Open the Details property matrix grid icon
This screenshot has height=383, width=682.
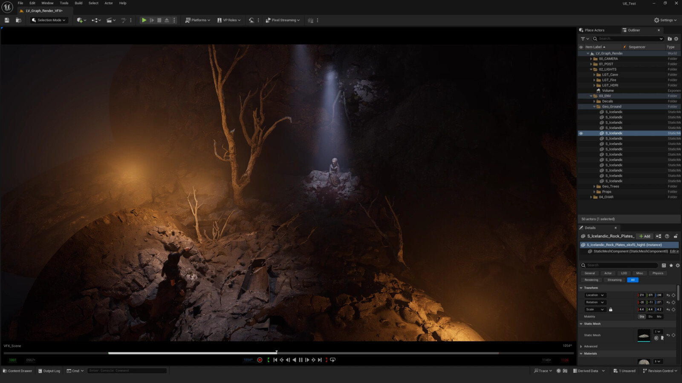click(664, 265)
